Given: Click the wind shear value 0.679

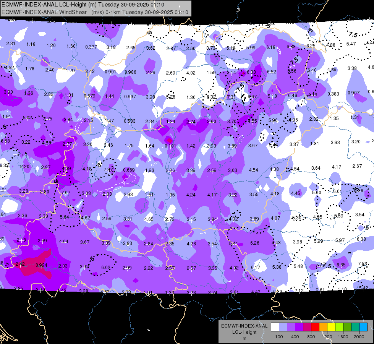Looking at the screenshot, I should point(89,96).
